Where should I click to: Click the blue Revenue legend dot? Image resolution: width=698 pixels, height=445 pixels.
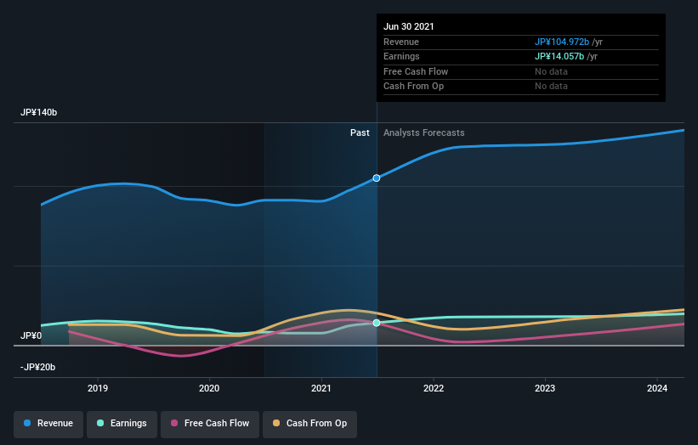point(27,423)
